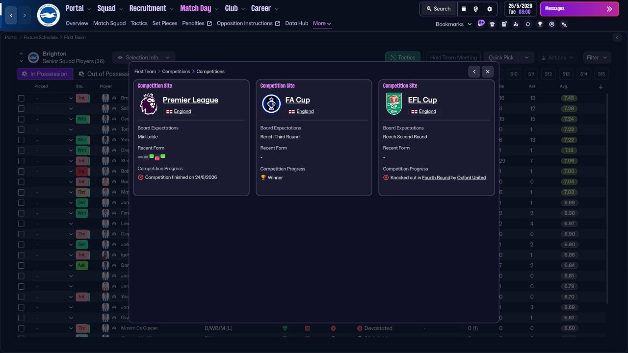The image size is (628, 353).
Task: Select Maxim De Cuyper's row checkbox
Action: (x=21, y=328)
